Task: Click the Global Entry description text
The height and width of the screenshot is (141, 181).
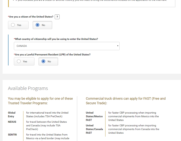Action: point(47,114)
